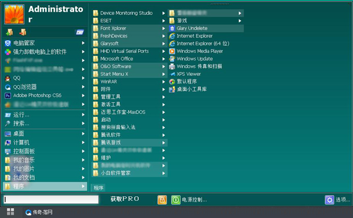Open the 维护 folder

(129, 157)
